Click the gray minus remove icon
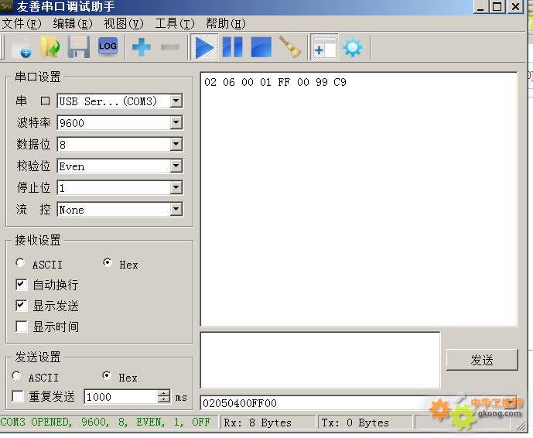Image resolution: width=533 pixels, height=438 pixels. coord(170,47)
